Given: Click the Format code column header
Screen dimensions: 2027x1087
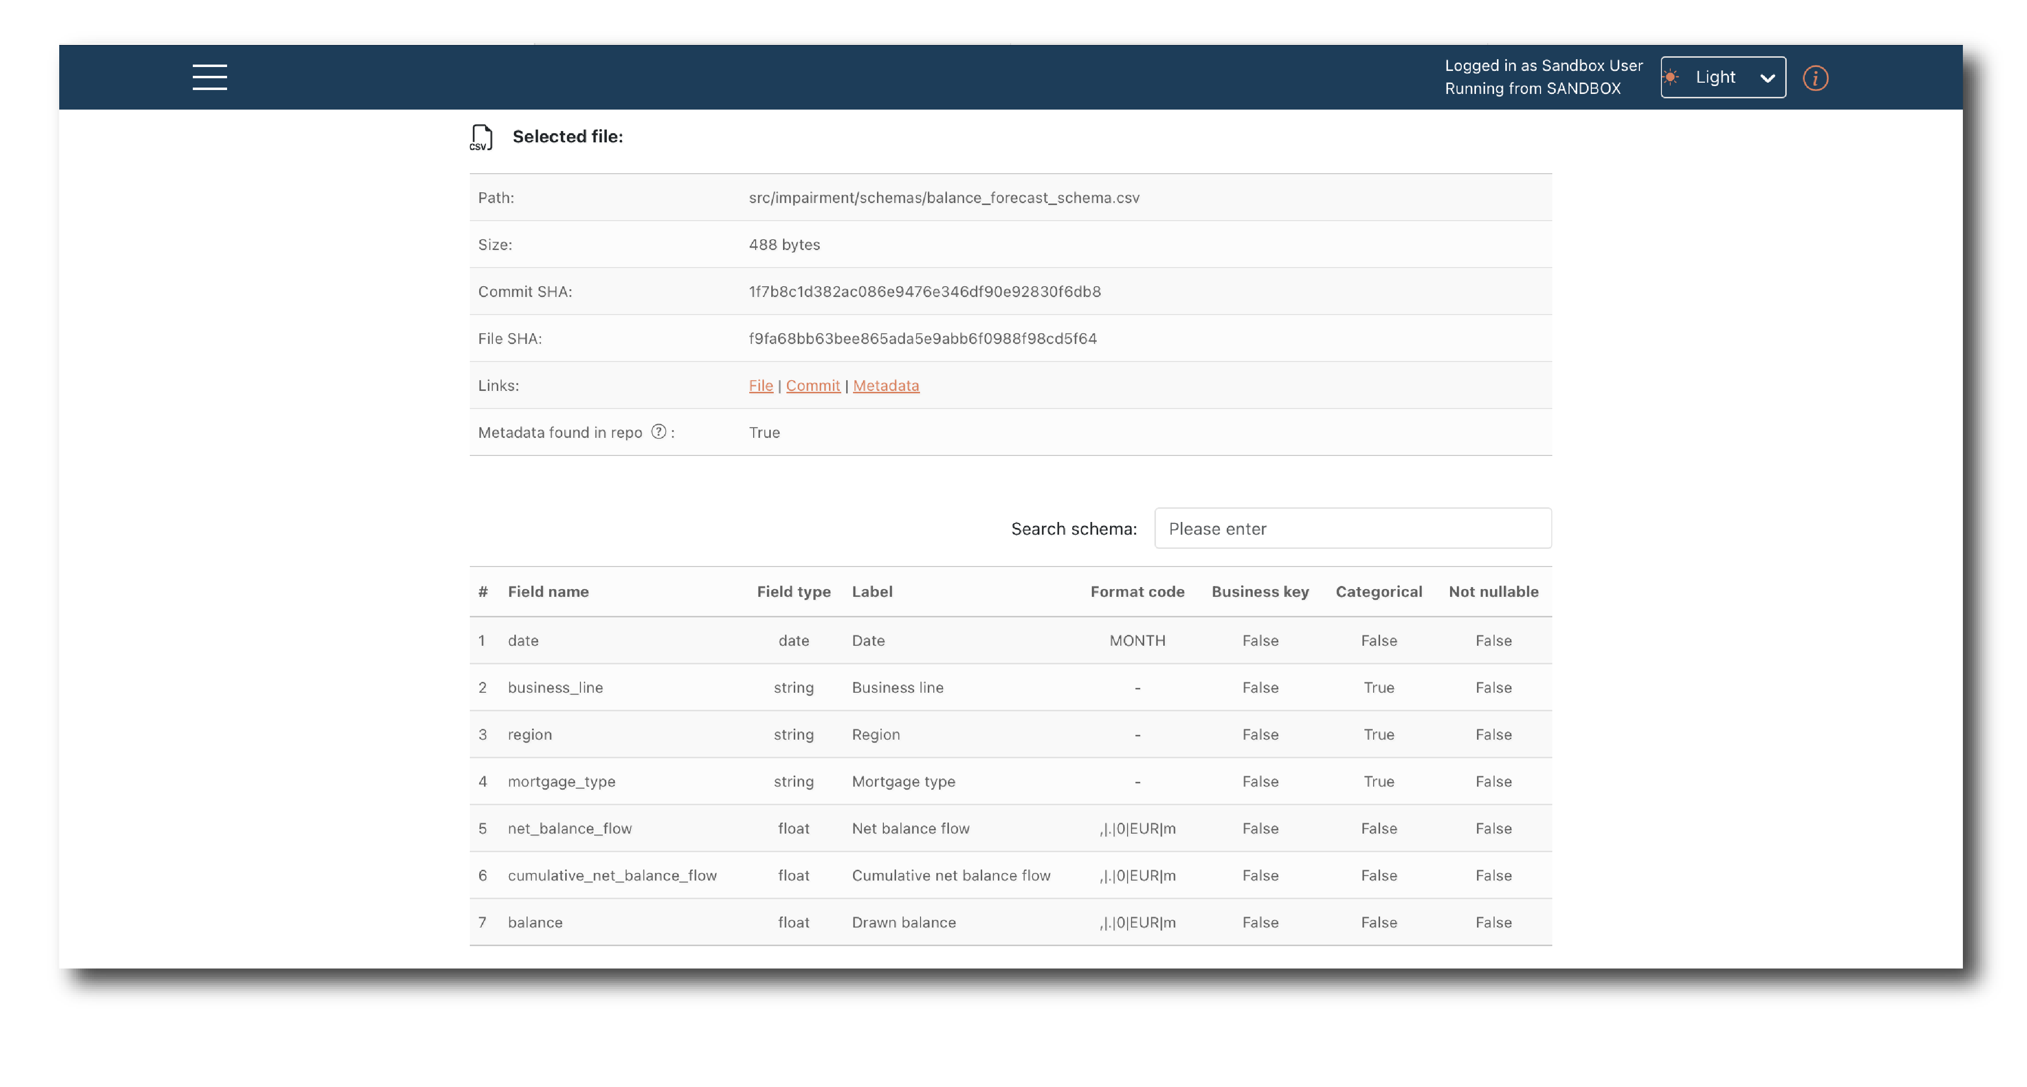Looking at the screenshot, I should 1136,591.
